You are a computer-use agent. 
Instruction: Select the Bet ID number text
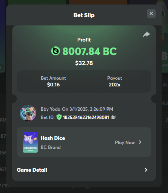(x=86, y=117)
